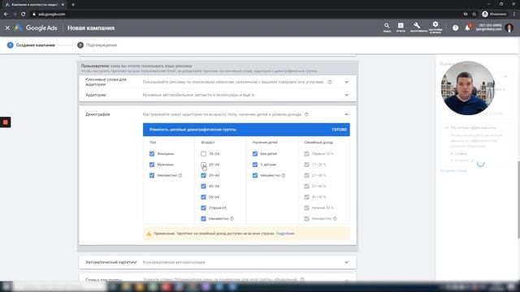Open the Learn more link in the note
This screenshot has width=520, height=292.
click(285, 234)
